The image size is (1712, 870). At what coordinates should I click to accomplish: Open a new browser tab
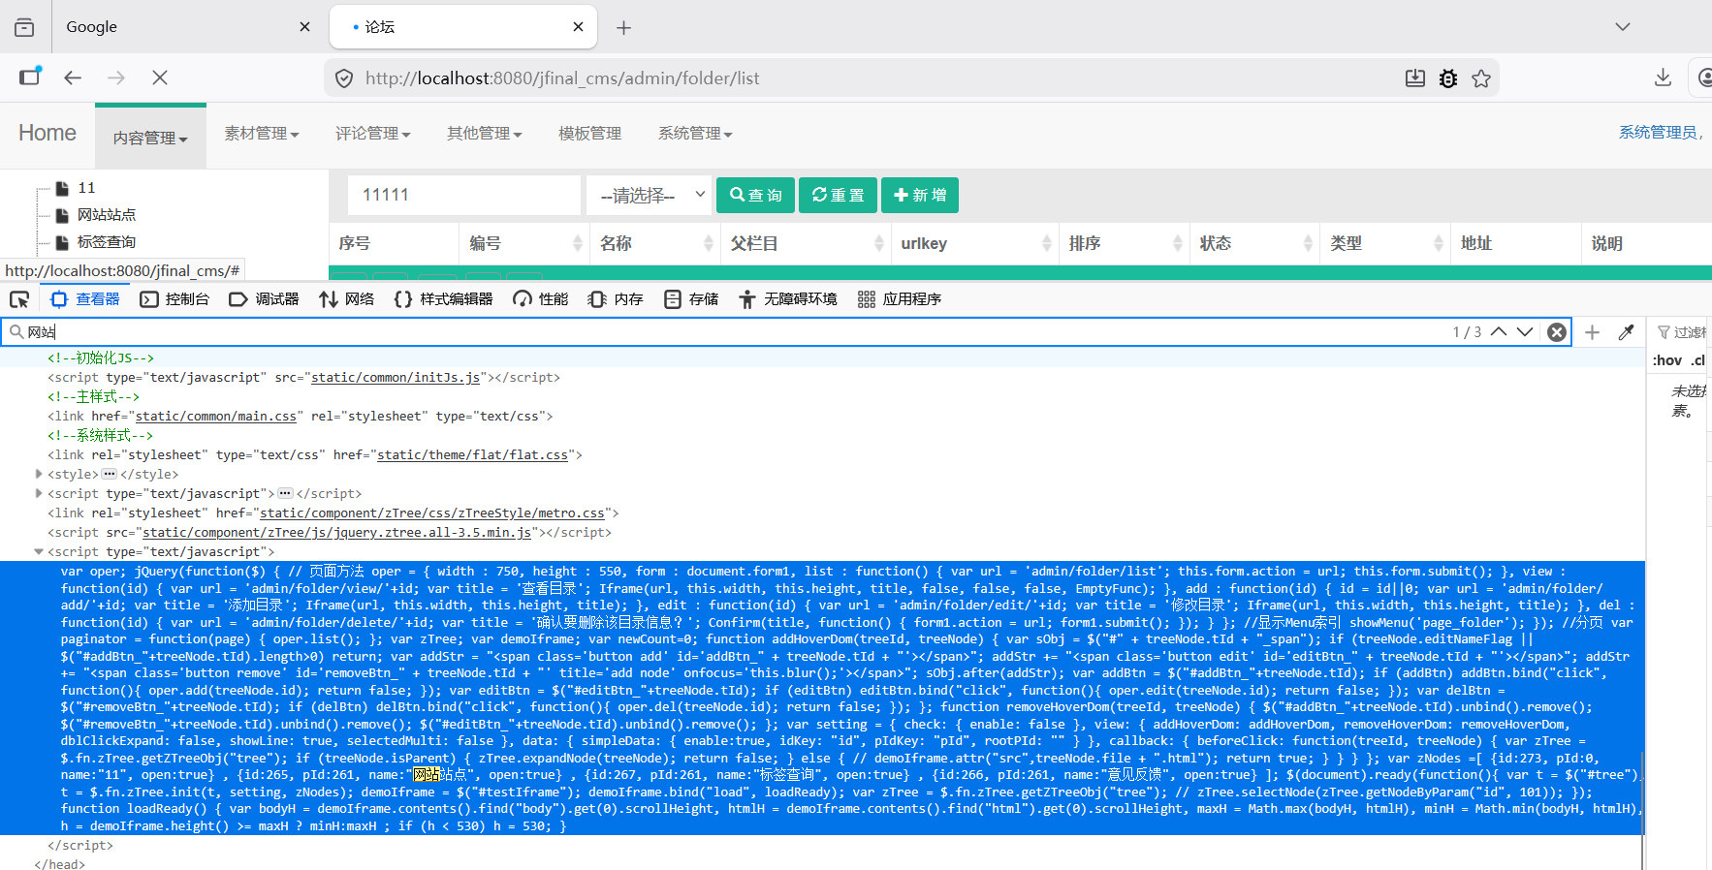(623, 28)
